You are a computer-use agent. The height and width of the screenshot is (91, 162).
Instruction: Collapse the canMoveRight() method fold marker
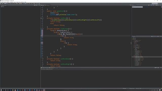pyautogui.click(x=43, y=64)
